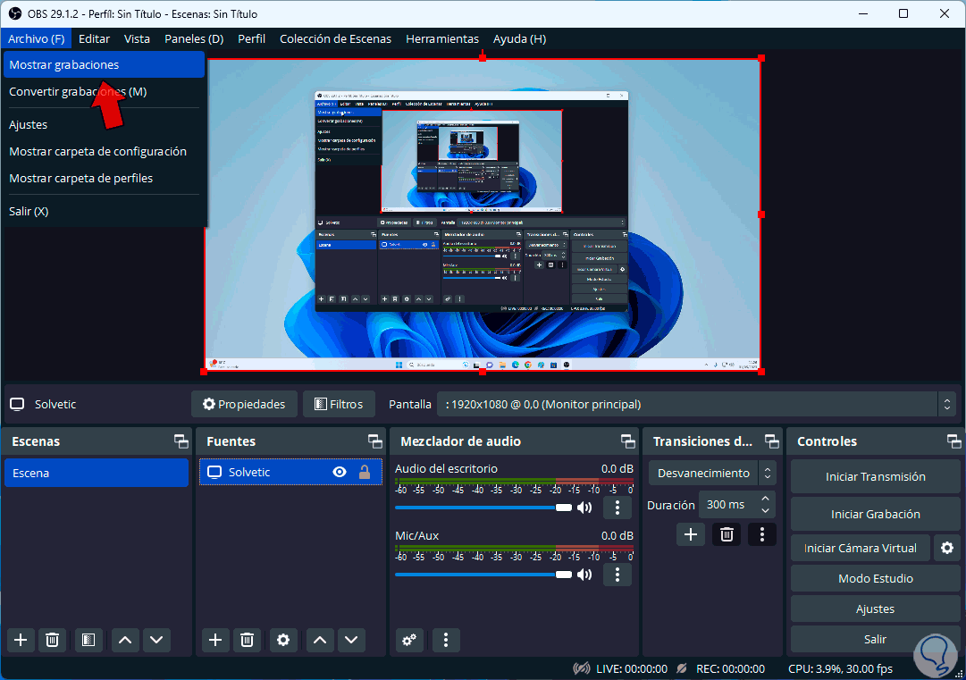Adjust the Mic/Aux volume slider
The width and height of the screenshot is (966, 680).
pos(563,575)
